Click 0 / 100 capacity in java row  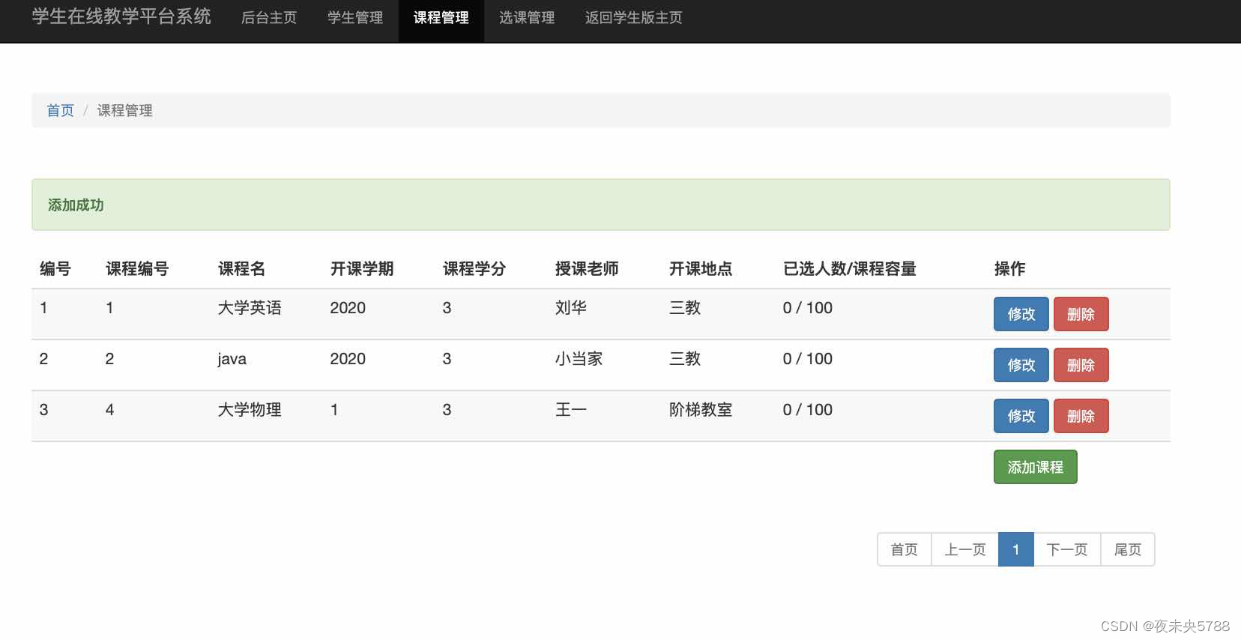tap(808, 359)
